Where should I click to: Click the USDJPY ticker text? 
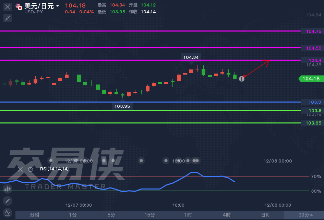point(34,12)
